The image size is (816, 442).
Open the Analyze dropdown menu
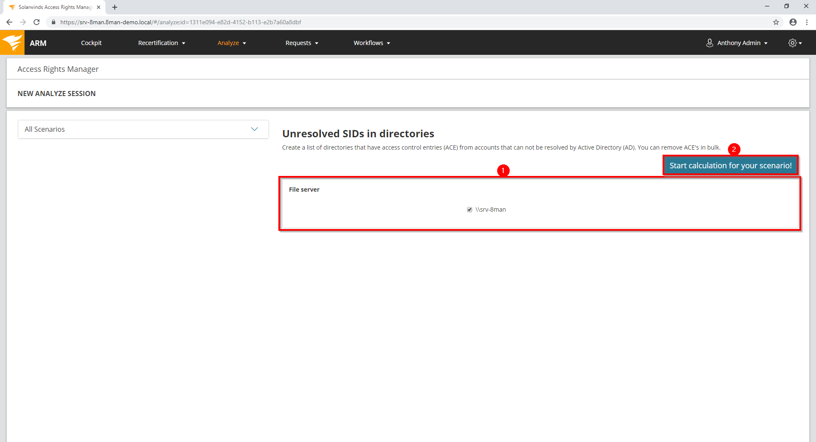coord(232,43)
